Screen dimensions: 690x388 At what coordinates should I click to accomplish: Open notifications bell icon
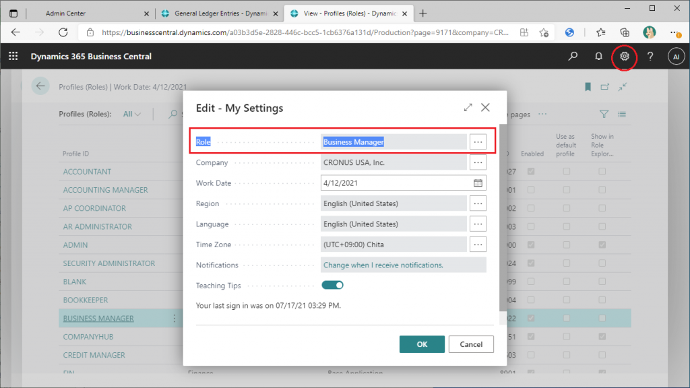click(598, 57)
